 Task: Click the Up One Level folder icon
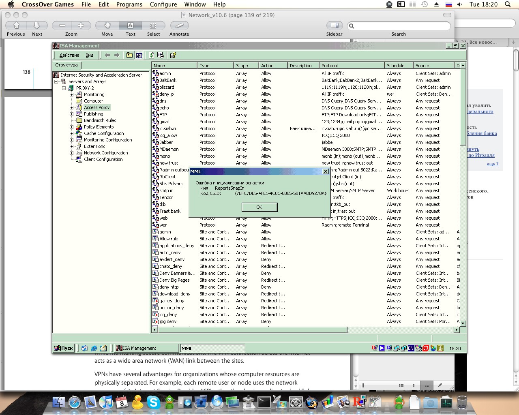click(129, 55)
